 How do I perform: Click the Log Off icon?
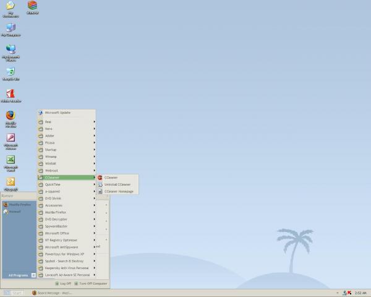(x=57, y=283)
